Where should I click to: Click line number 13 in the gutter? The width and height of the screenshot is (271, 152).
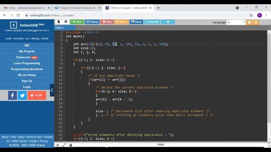[x=60, y=80]
